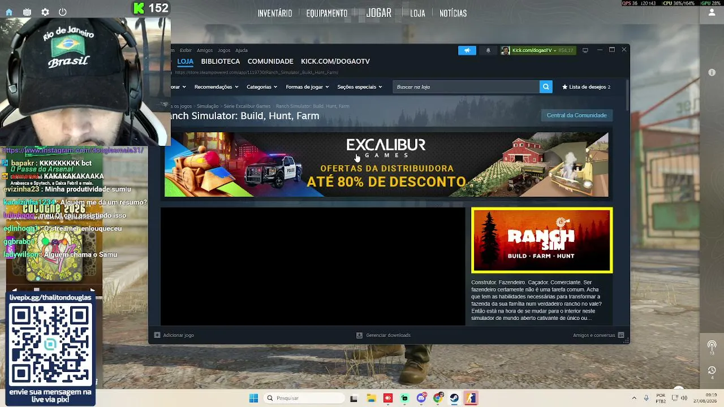Expand the Seções especiais dropdown

point(360,87)
